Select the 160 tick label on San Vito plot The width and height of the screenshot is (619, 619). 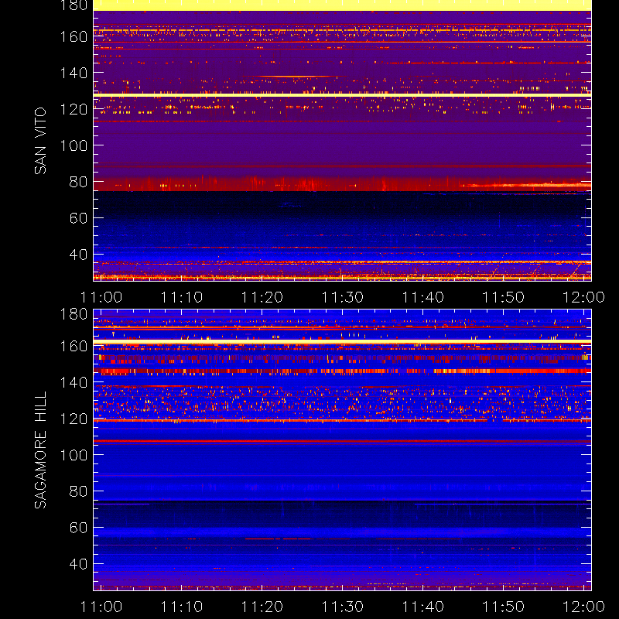click(74, 36)
